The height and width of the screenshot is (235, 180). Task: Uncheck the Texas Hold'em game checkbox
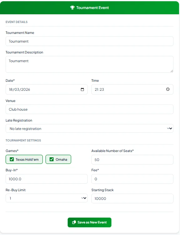(12, 159)
